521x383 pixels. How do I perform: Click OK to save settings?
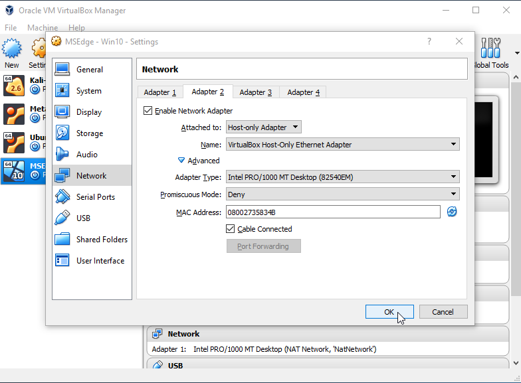point(389,312)
